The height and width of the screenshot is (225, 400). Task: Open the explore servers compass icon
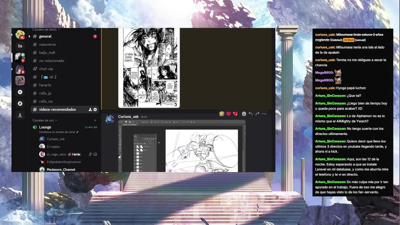[x=20, y=103]
